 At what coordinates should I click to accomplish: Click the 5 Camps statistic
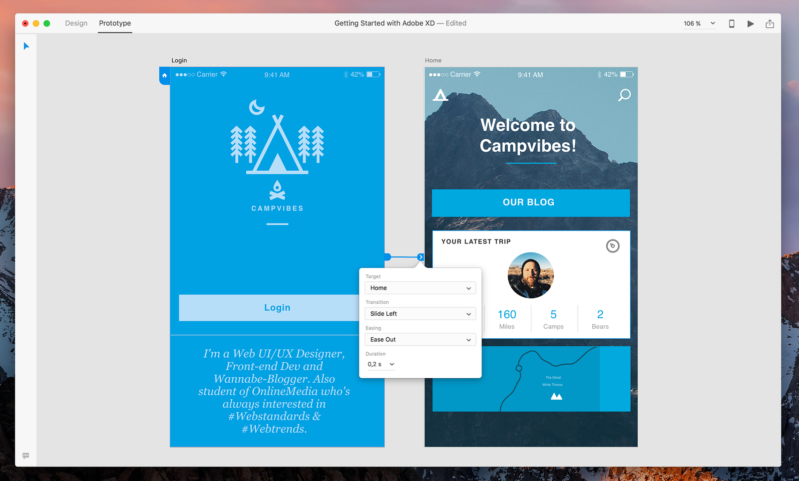tap(553, 319)
